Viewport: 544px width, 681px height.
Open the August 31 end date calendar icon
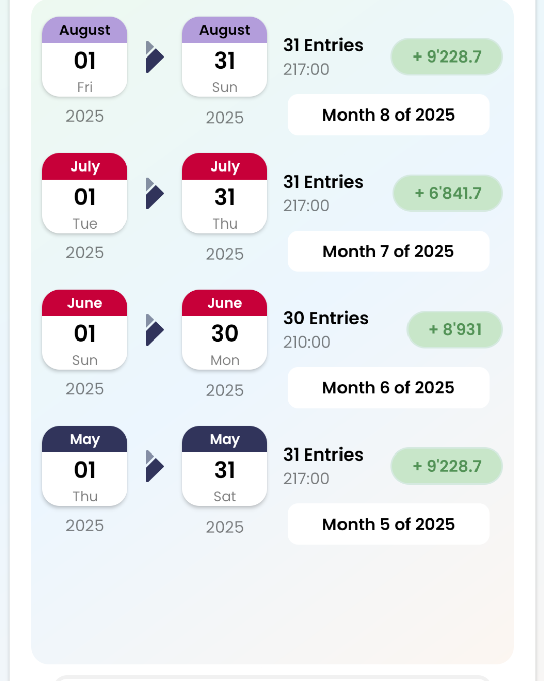(x=225, y=56)
